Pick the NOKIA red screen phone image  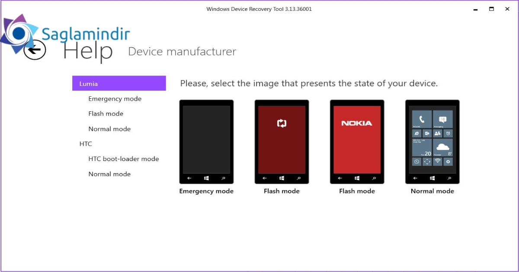tap(357, 142)
